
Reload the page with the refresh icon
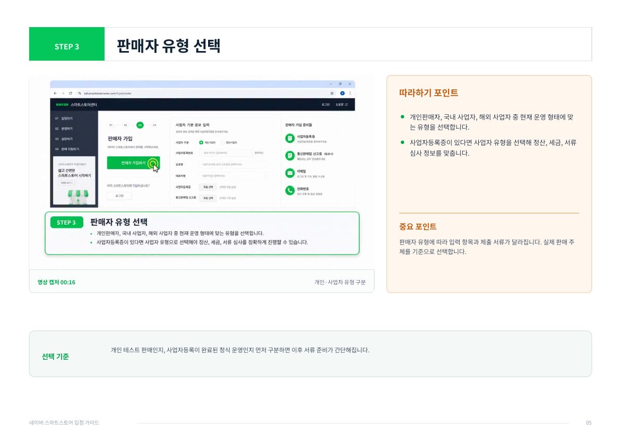point(71,93)
